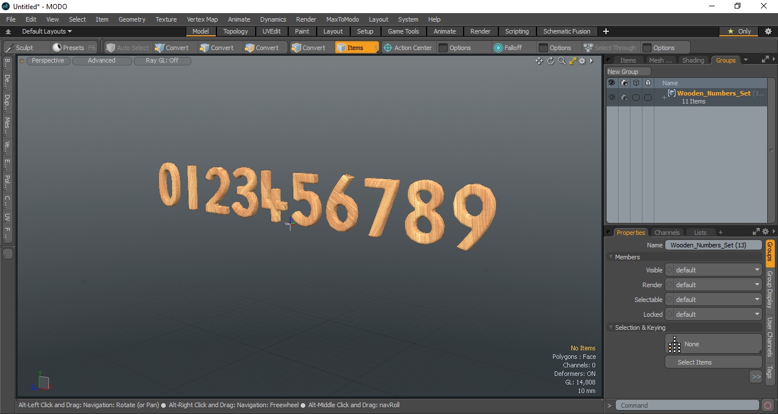Open layout settings gear at top right
Image resolution: width=778 pixels, height=414 pixels.
pyautogui.click(x=768, y=31)
